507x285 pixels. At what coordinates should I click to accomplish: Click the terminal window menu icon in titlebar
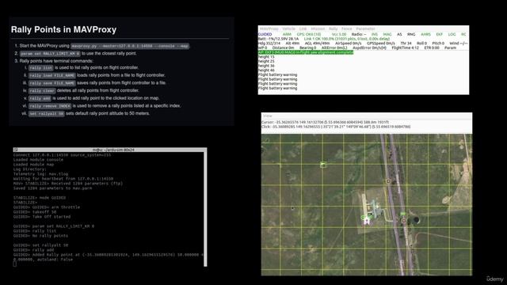[16, 150]
